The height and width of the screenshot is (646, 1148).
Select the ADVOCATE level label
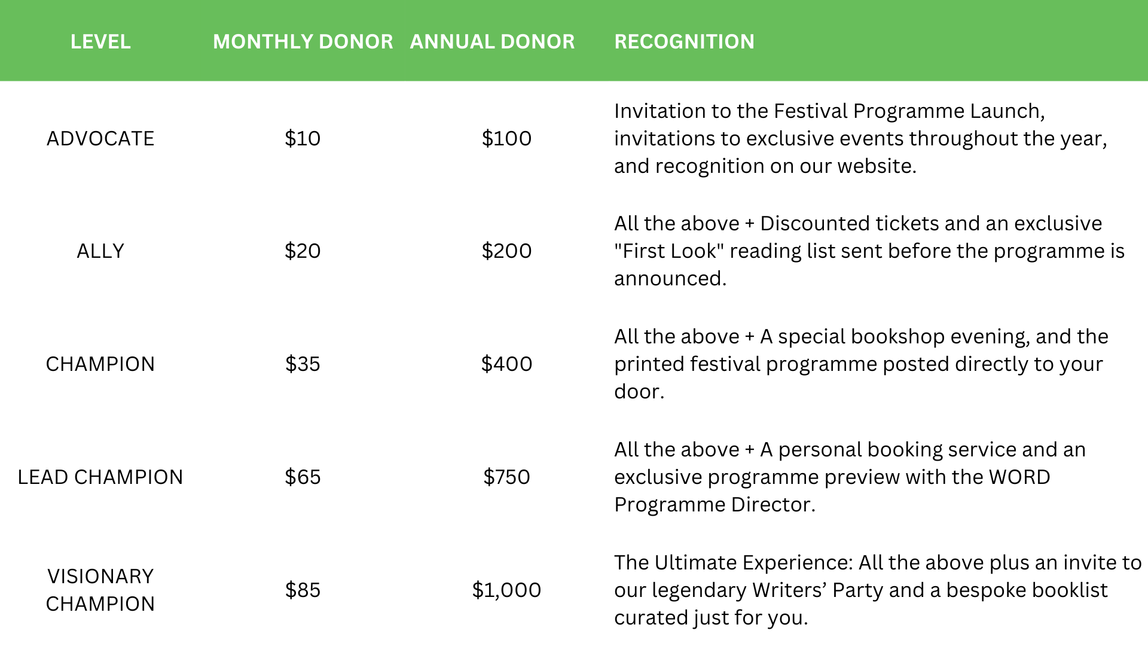100,139
